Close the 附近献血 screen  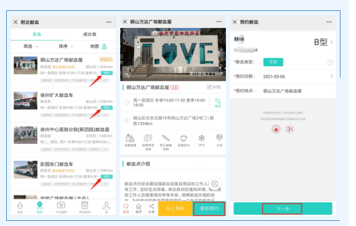(16, 22)
